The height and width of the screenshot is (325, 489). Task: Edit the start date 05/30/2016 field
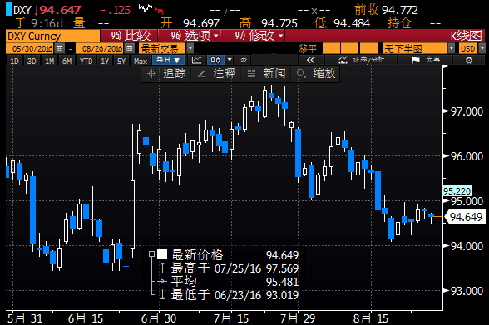pos(30,48)
